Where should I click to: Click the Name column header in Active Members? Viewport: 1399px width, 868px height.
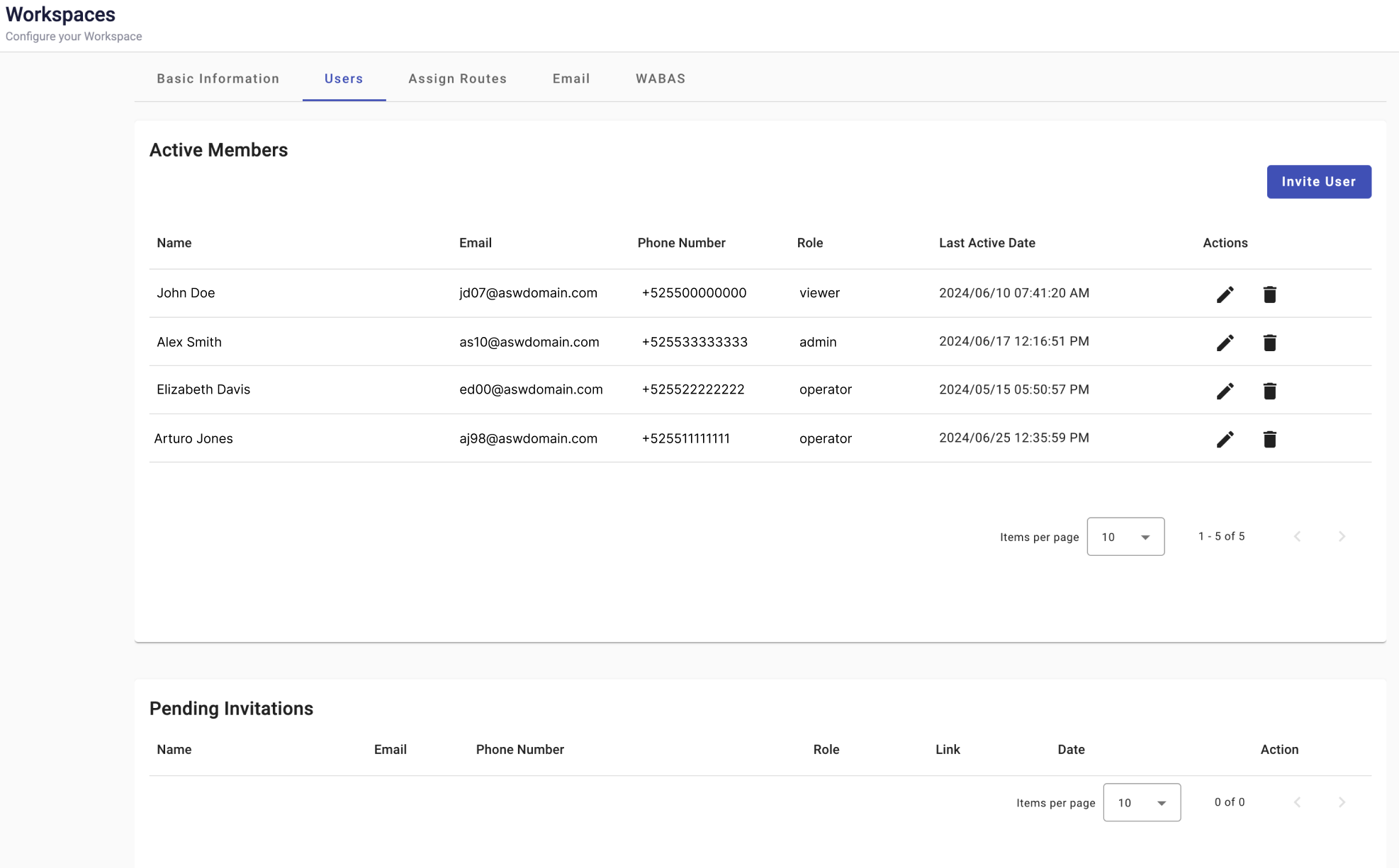click(x=174, y=243)
